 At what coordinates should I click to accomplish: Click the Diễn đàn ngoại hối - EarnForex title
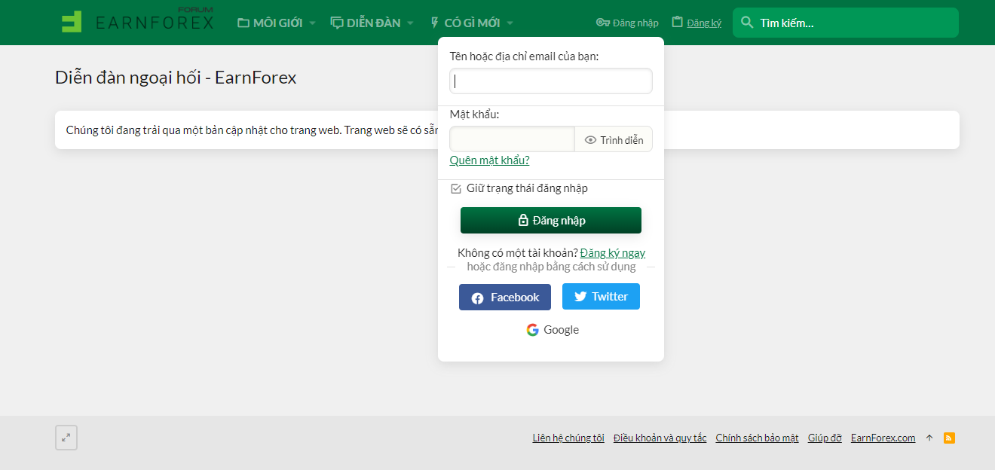coord(176,77)
